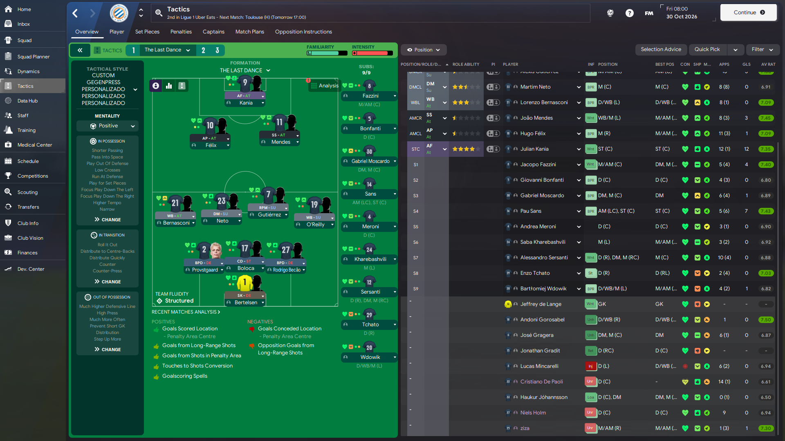Screen dimensions: 785x441
Task: Click the search bar Tactics field
Action: tap(370, 13)
